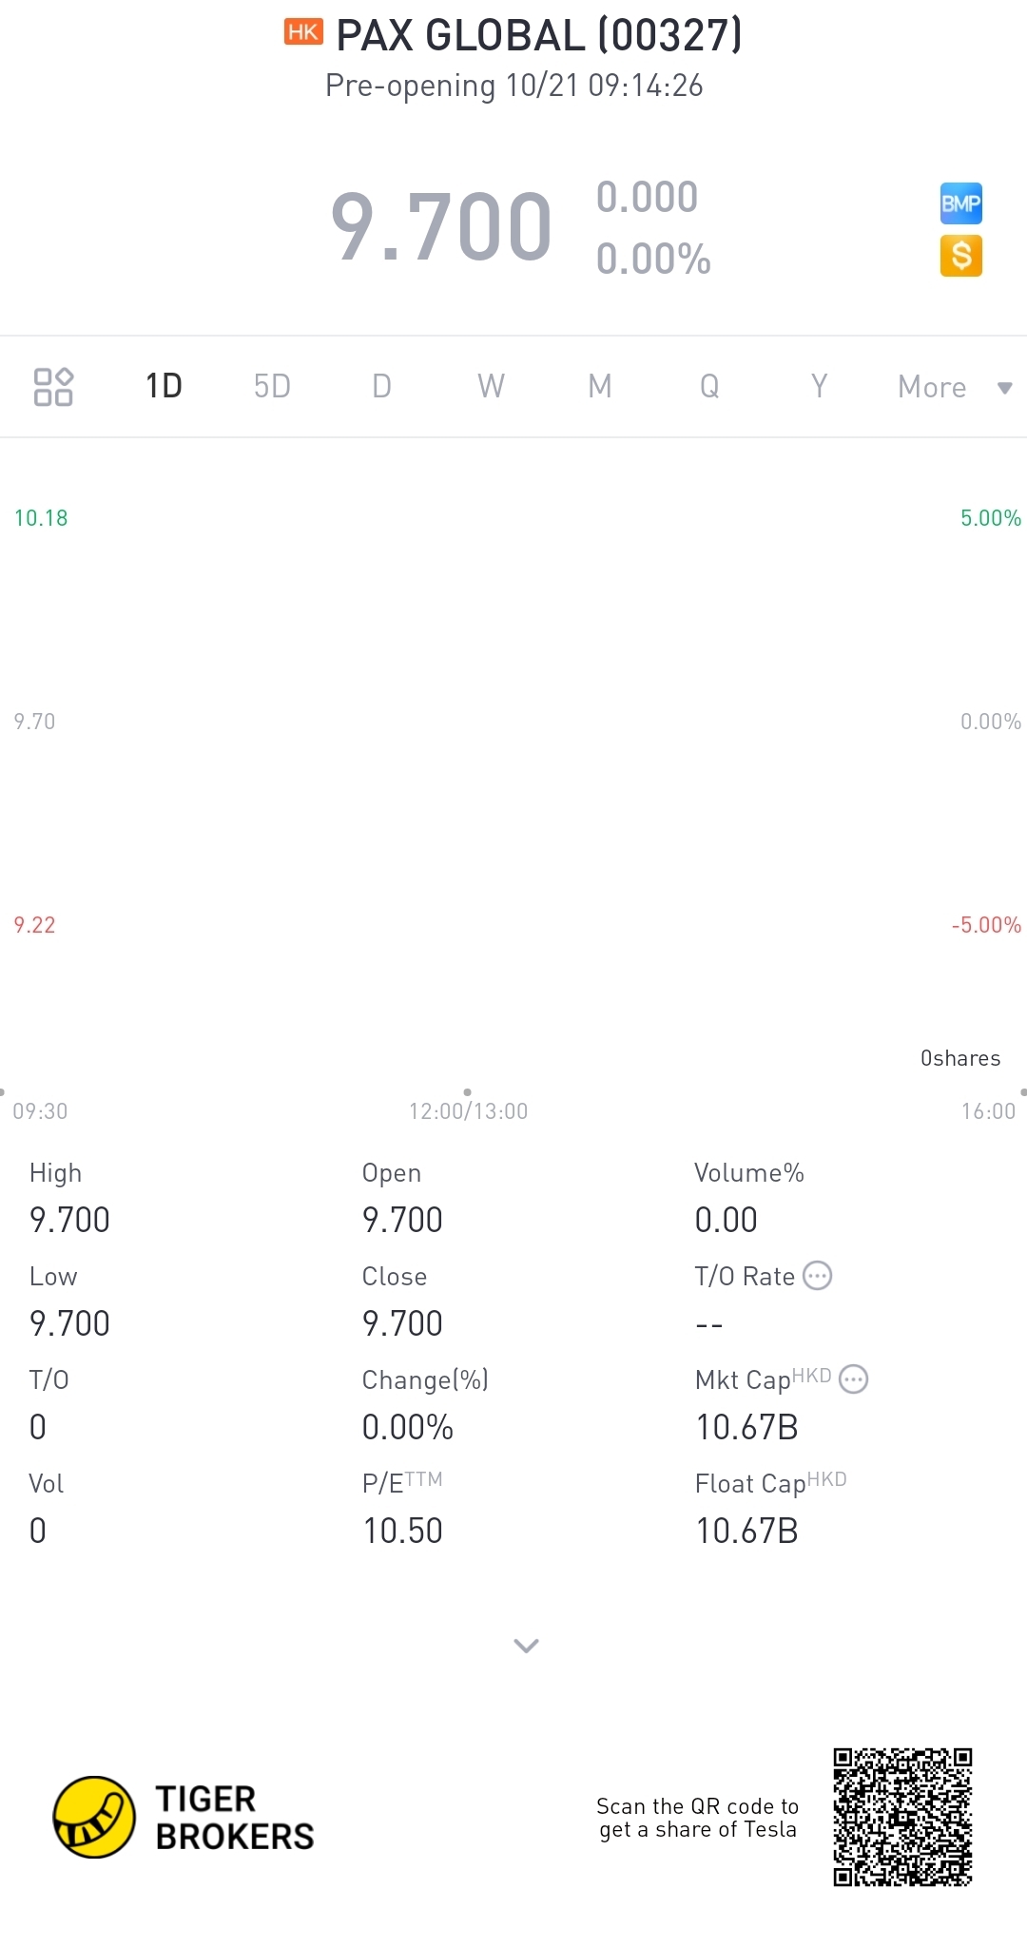Tap the blue BMP quote badge
The image size is (1027, 1947).
pyautogui.click(x=960, y=203)
